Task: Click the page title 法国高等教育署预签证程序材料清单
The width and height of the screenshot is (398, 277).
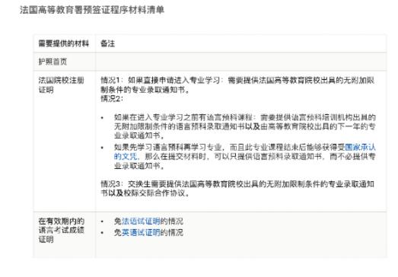Action: (x=92, y=10)
